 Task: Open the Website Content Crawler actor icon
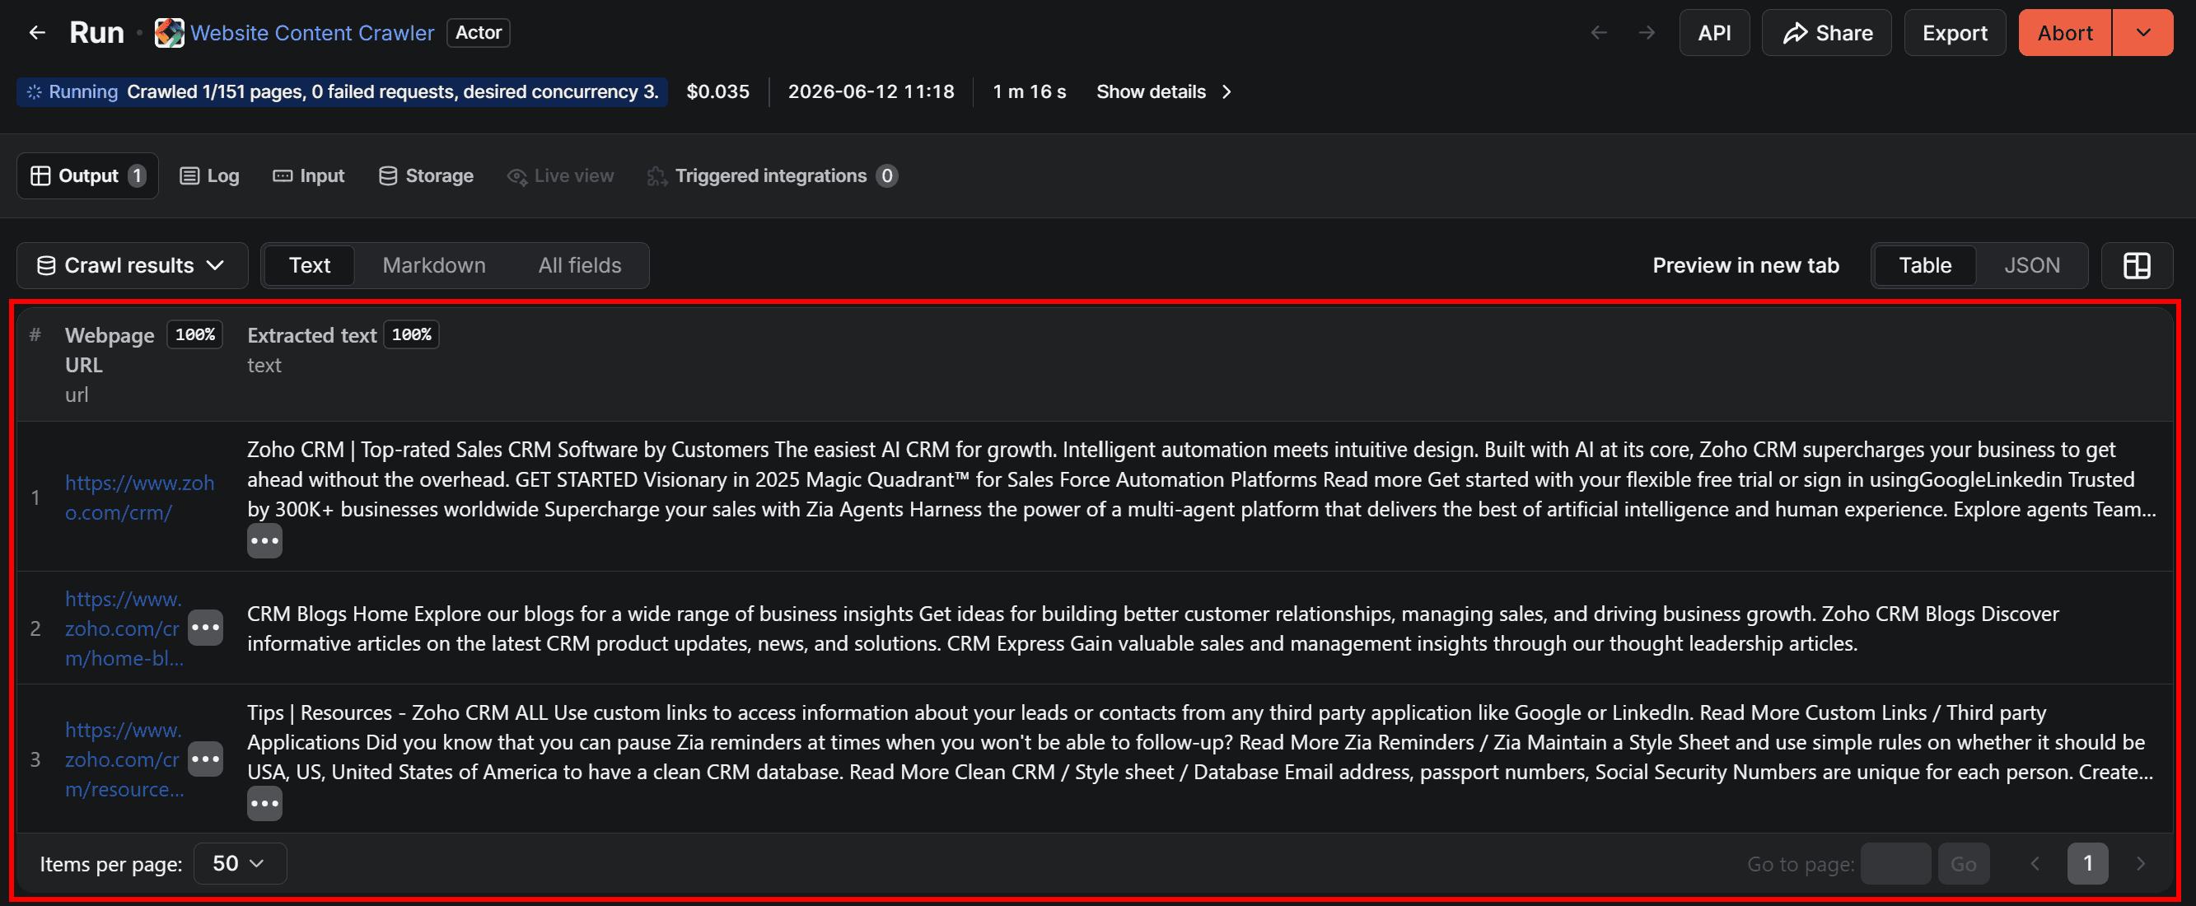point(169,32)
